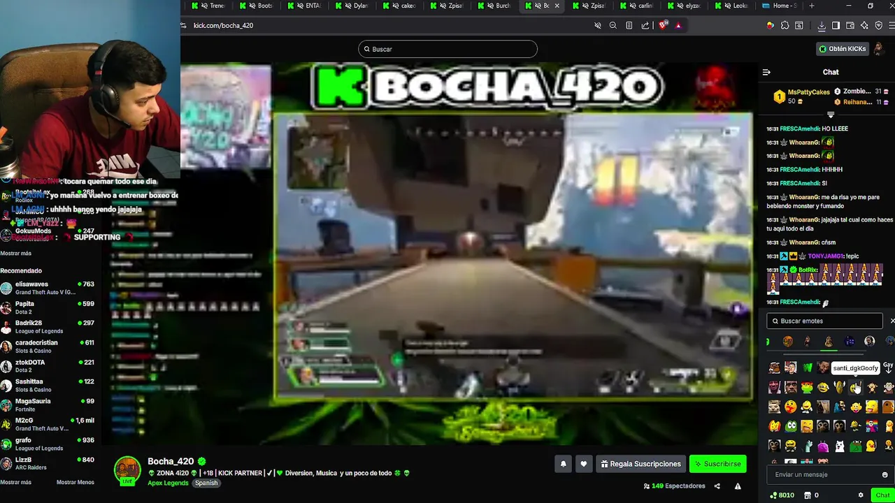Click the 'Regala Suscripciones' button
Image resolution: width=895 pixels, height=503 pixels.
(640, 464)
